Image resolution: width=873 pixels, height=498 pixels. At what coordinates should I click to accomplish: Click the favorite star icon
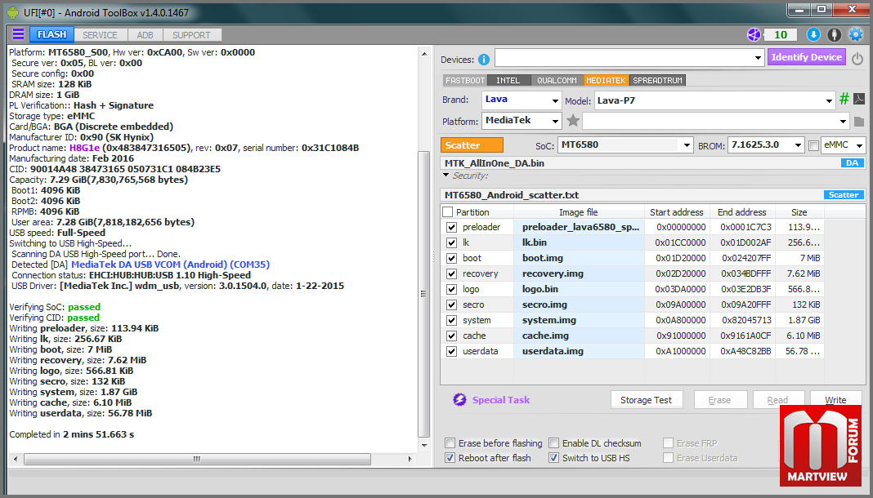[573, 120]
